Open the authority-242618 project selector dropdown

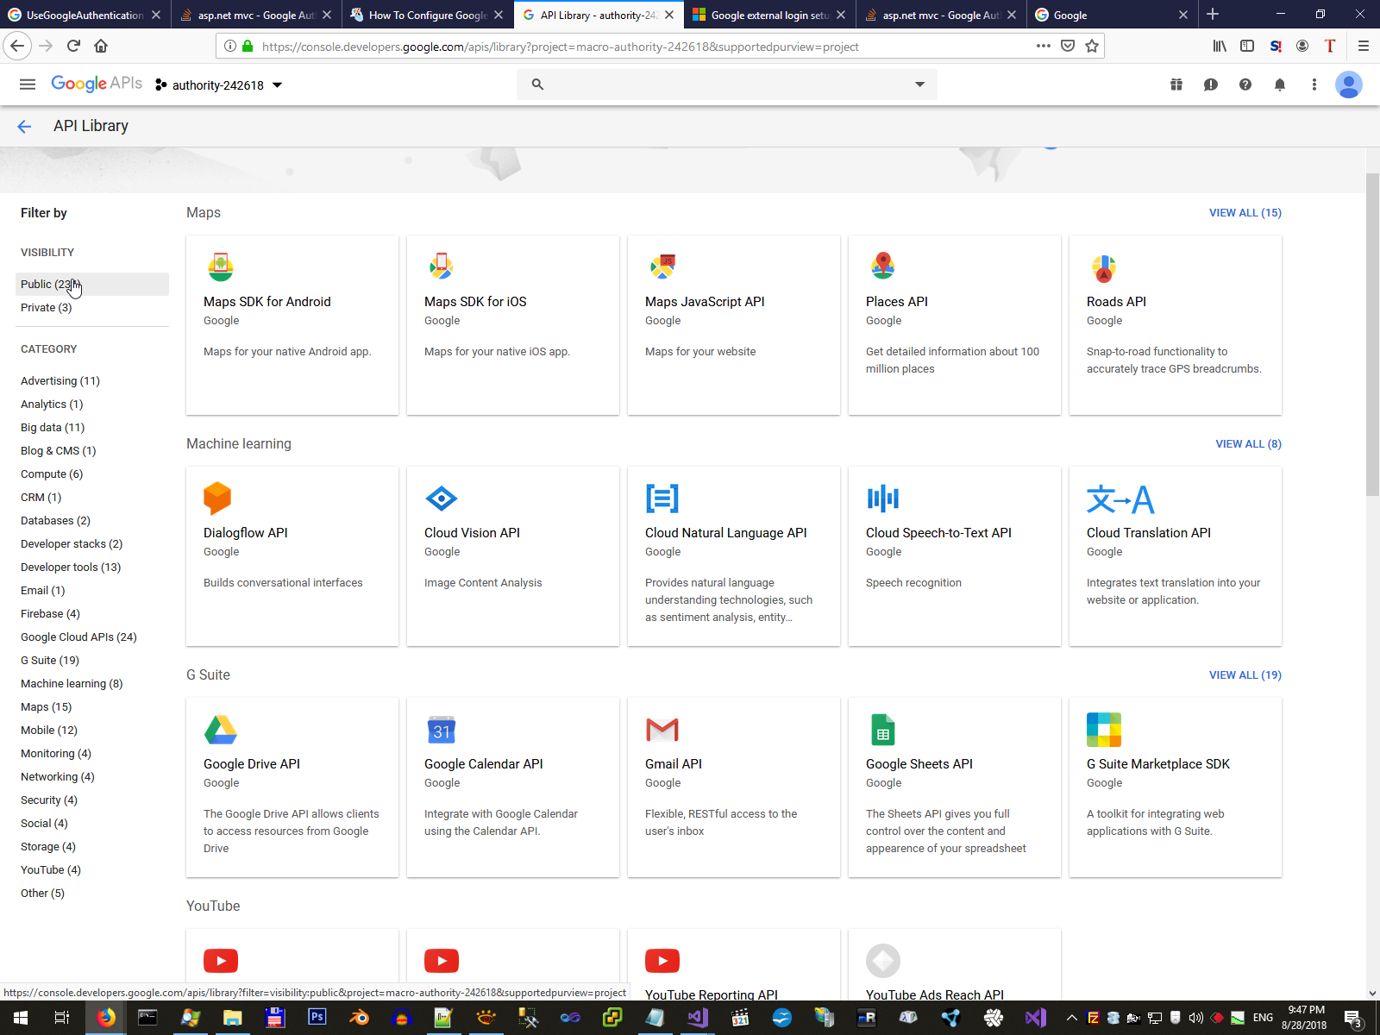point(219,85)
